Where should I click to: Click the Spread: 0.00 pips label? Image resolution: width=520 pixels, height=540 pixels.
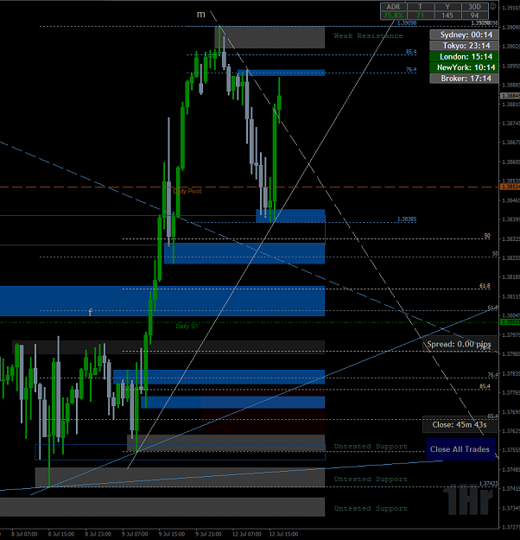pyautogui.click(x=460, y=344)
